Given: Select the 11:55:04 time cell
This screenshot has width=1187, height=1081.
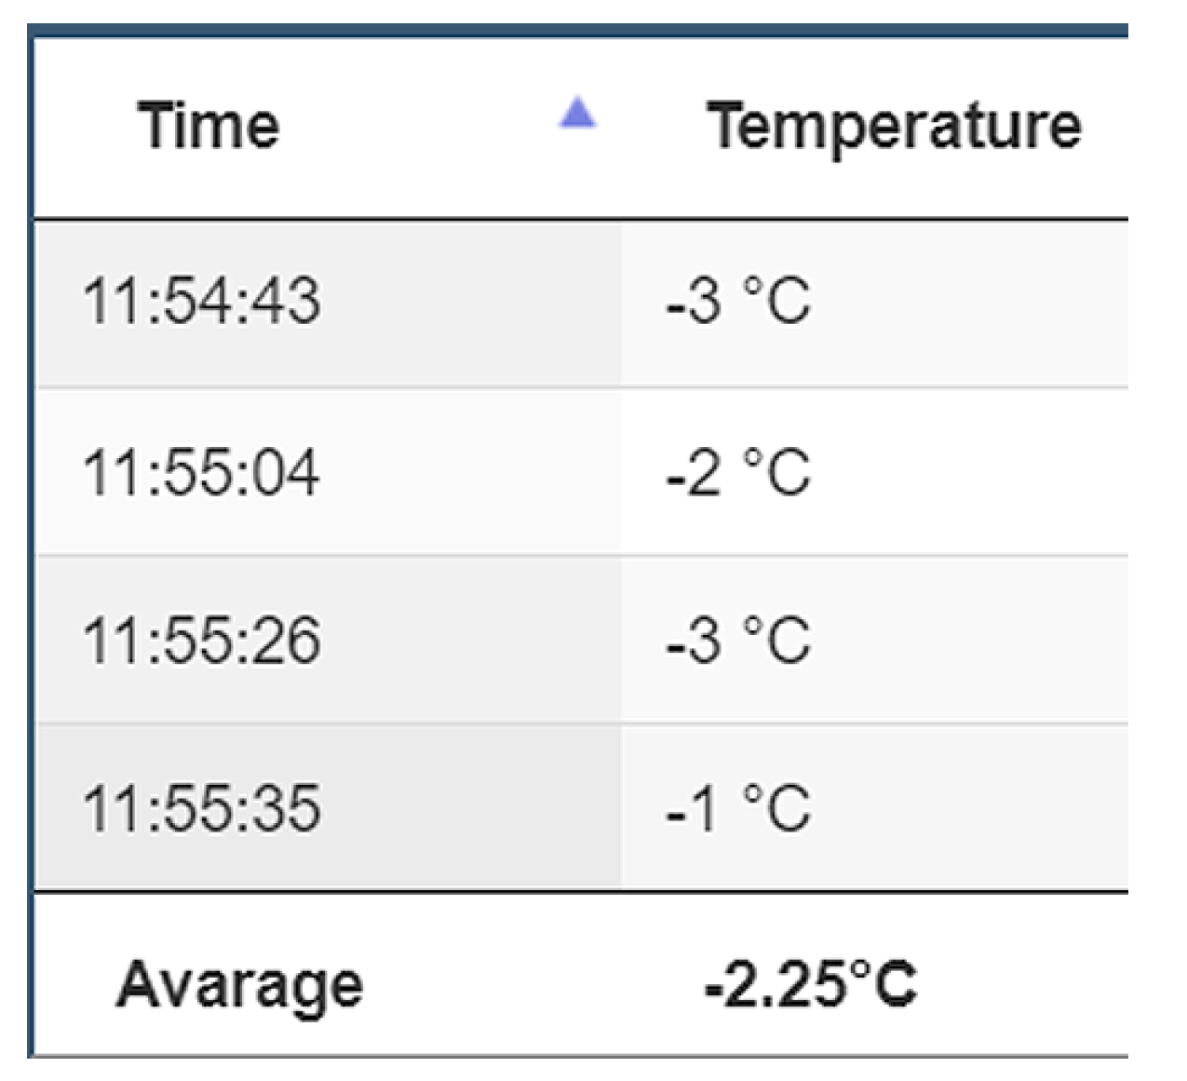Looking at the screenshot, I should (x=201, y=472).
